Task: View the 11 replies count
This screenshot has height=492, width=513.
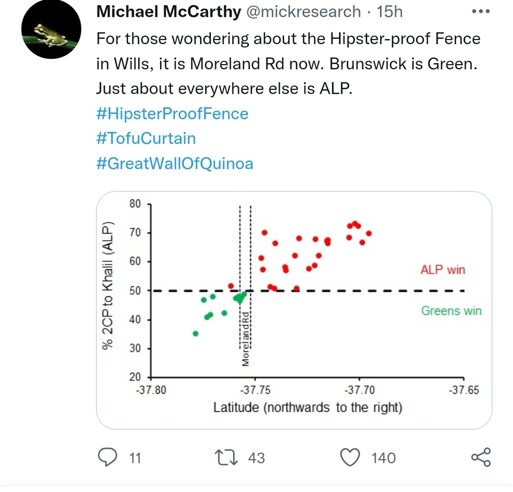Action: pyautogui.click(x=134, y=458)
